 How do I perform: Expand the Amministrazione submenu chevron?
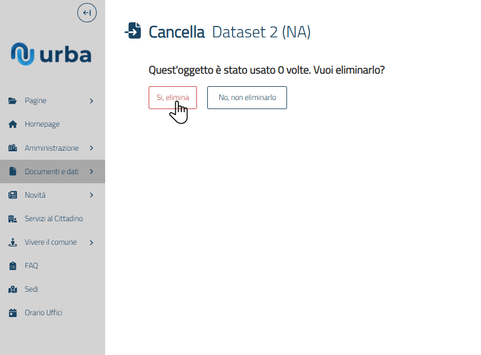[x=91, y=148]
